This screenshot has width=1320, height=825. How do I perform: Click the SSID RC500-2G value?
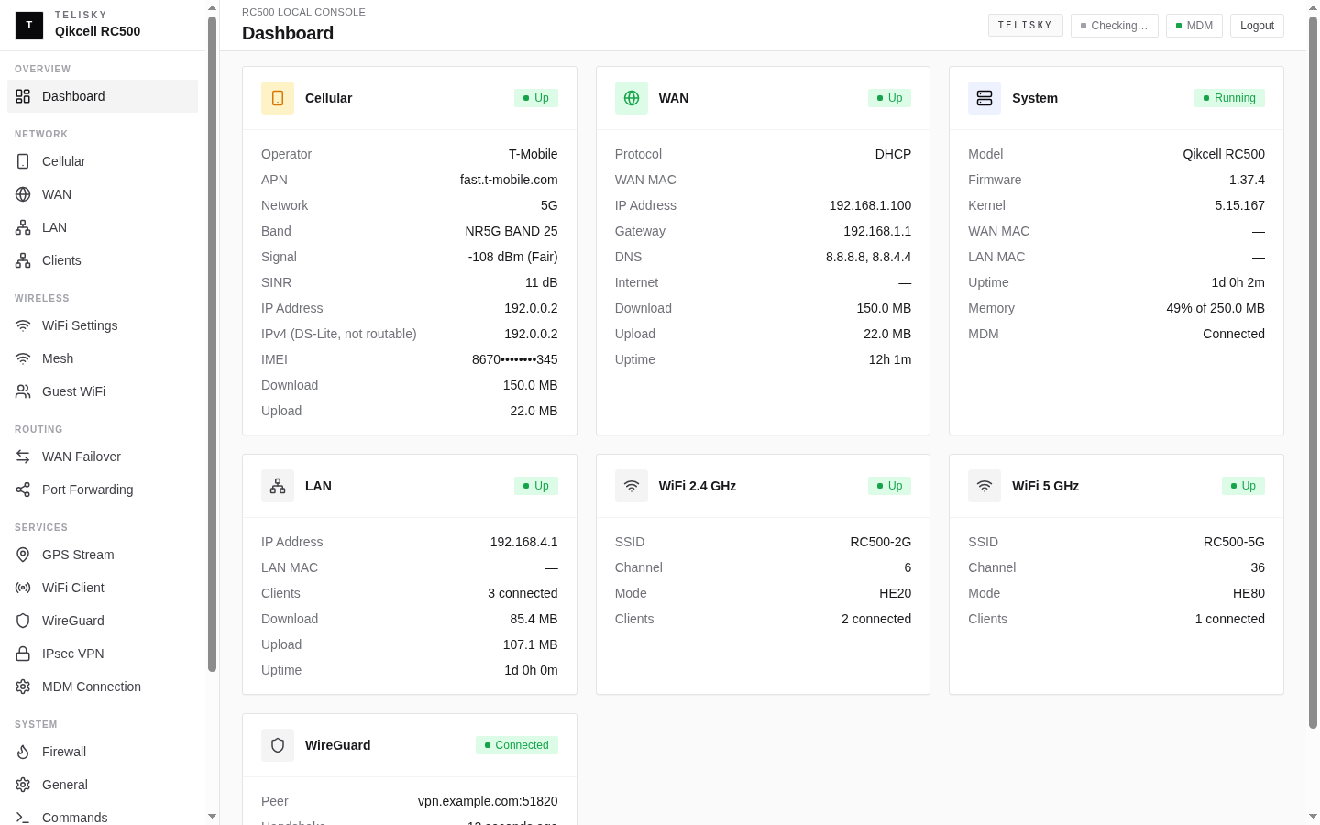pos(880,542)
